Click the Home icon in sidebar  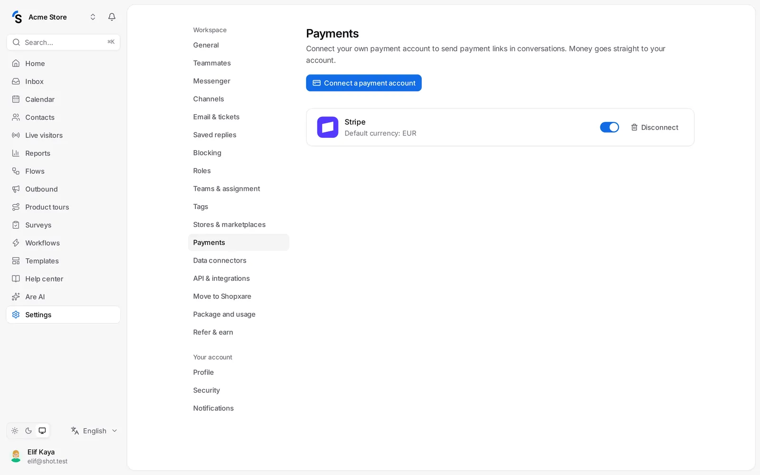(16, 63)
